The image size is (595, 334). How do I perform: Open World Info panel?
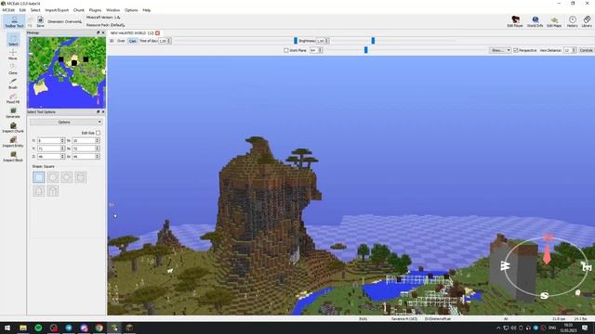coord(535,21)
